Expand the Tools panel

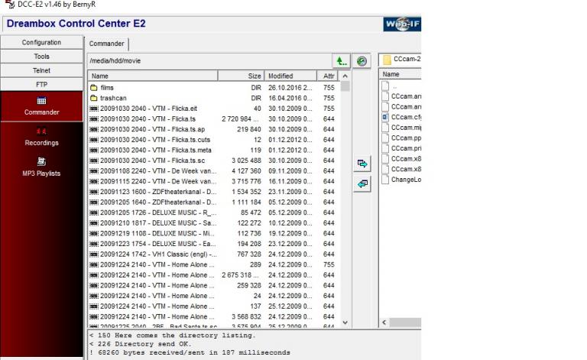(41, 57)
